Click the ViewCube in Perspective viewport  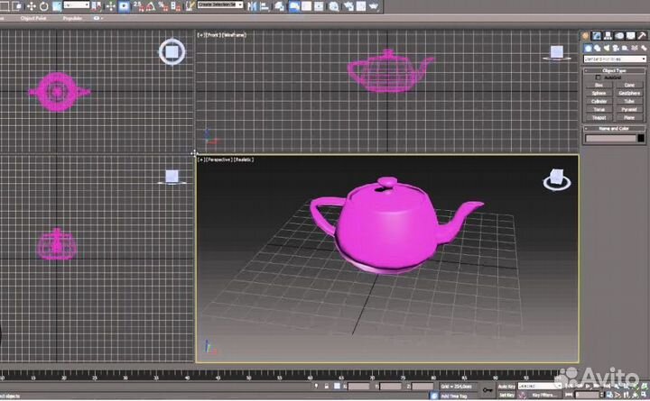557,179
